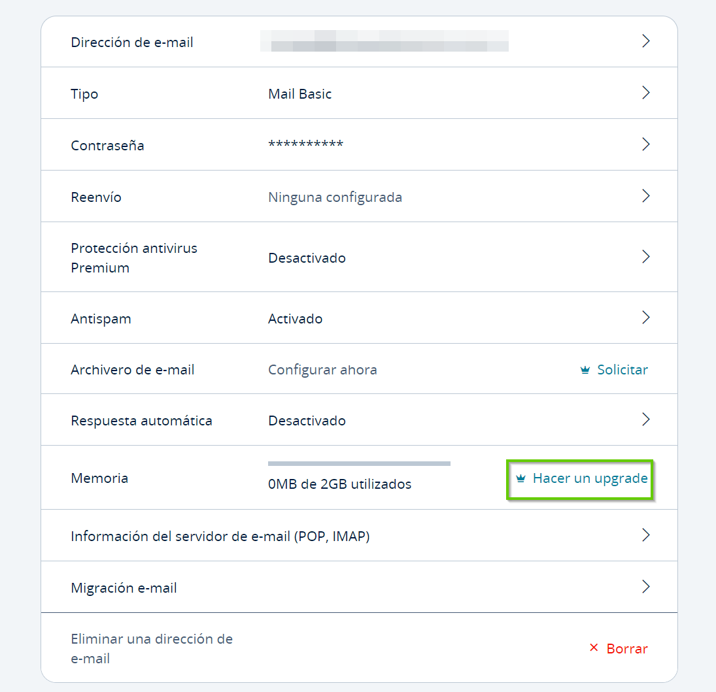Click Hacer un upgrade link
The height and width of the screenshot is (692, 716).
pos(590,478)
